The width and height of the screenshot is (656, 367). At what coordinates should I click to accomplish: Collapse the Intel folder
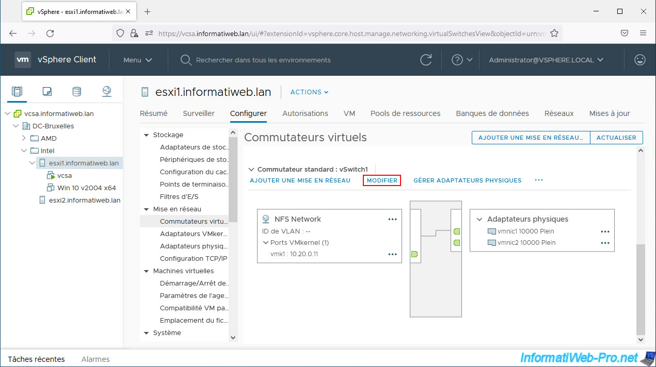[x=24, y=151]
